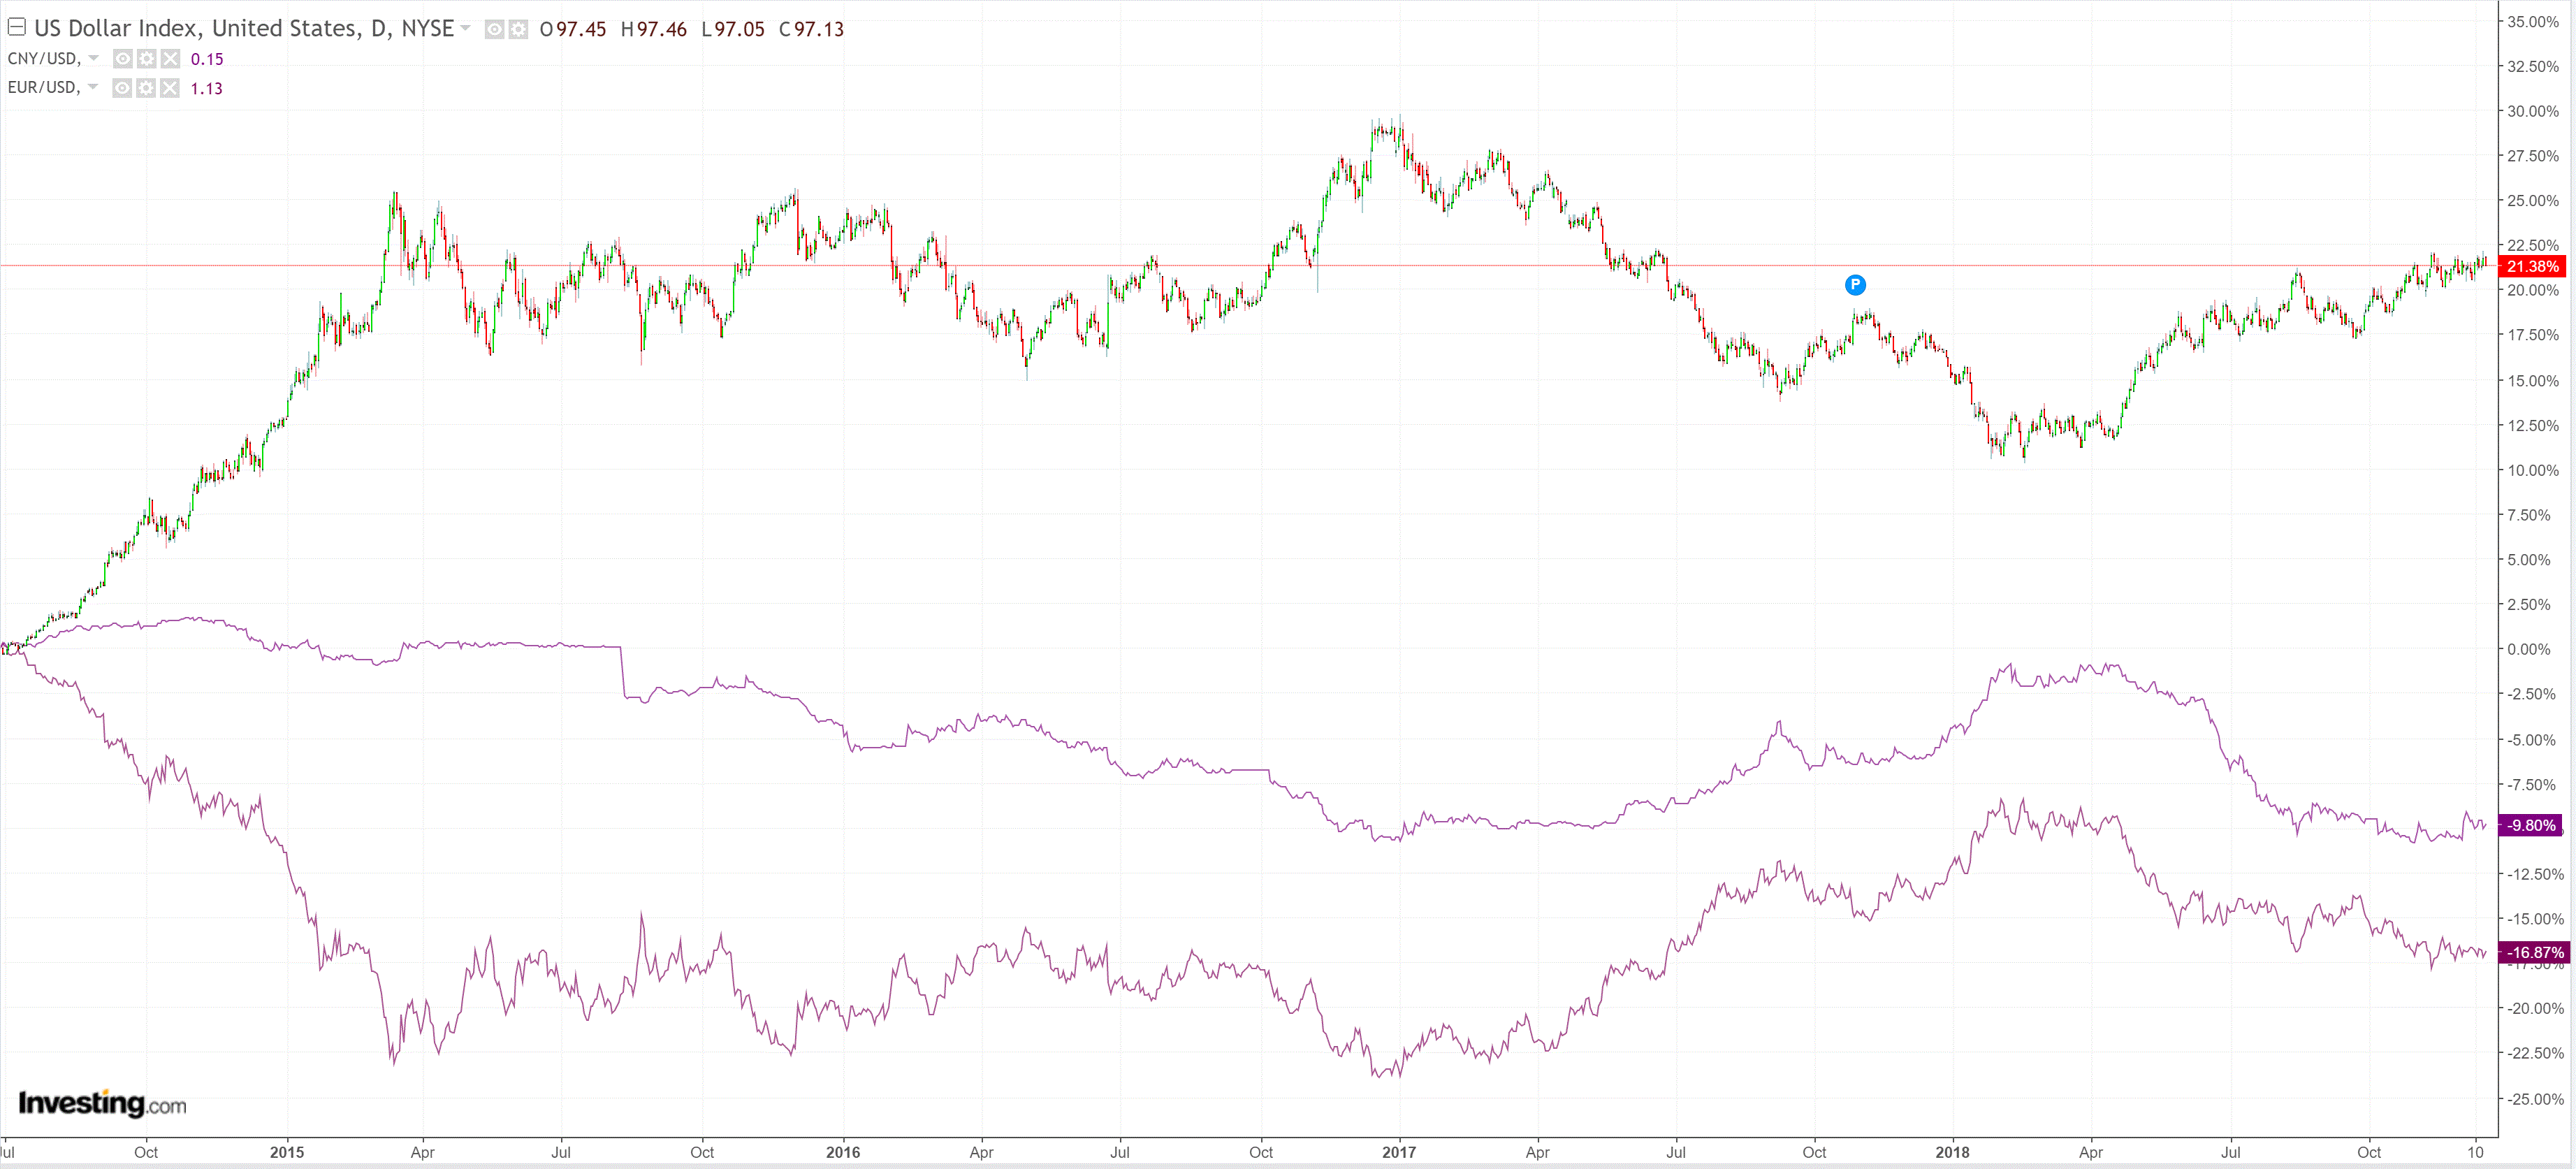Viewport: 2576px width, 1169px height.
Task: Remove CNY/USD comparison with X icon
Action: 170,59
